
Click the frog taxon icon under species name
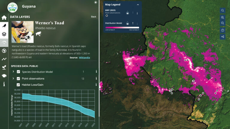coord(38,34)
